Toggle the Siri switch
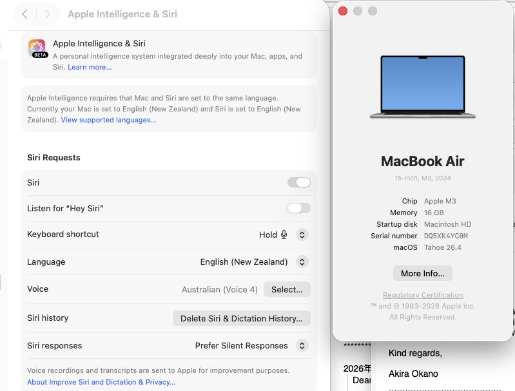 point(298,182)
